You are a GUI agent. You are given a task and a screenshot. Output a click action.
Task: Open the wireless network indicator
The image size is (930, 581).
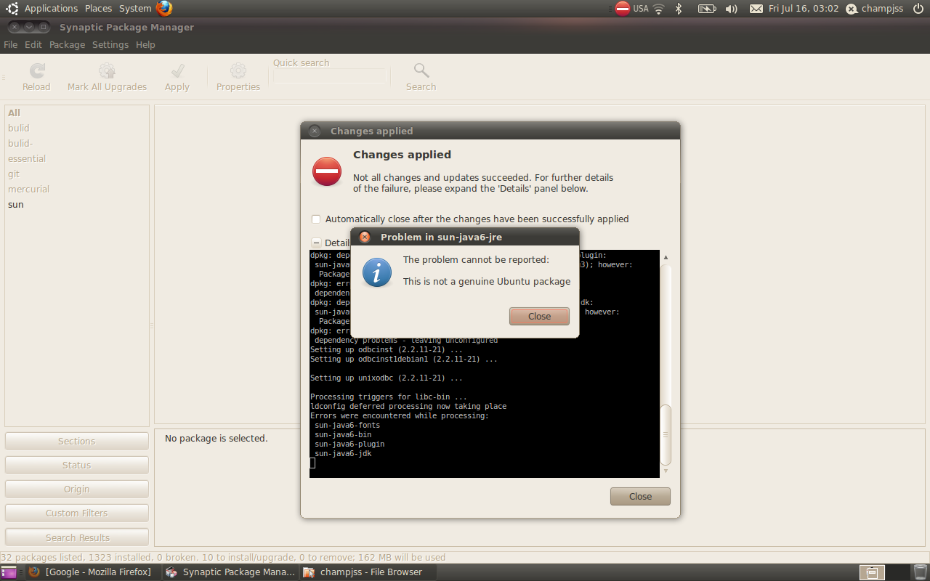pyautogui.click(x=659, y=9)
